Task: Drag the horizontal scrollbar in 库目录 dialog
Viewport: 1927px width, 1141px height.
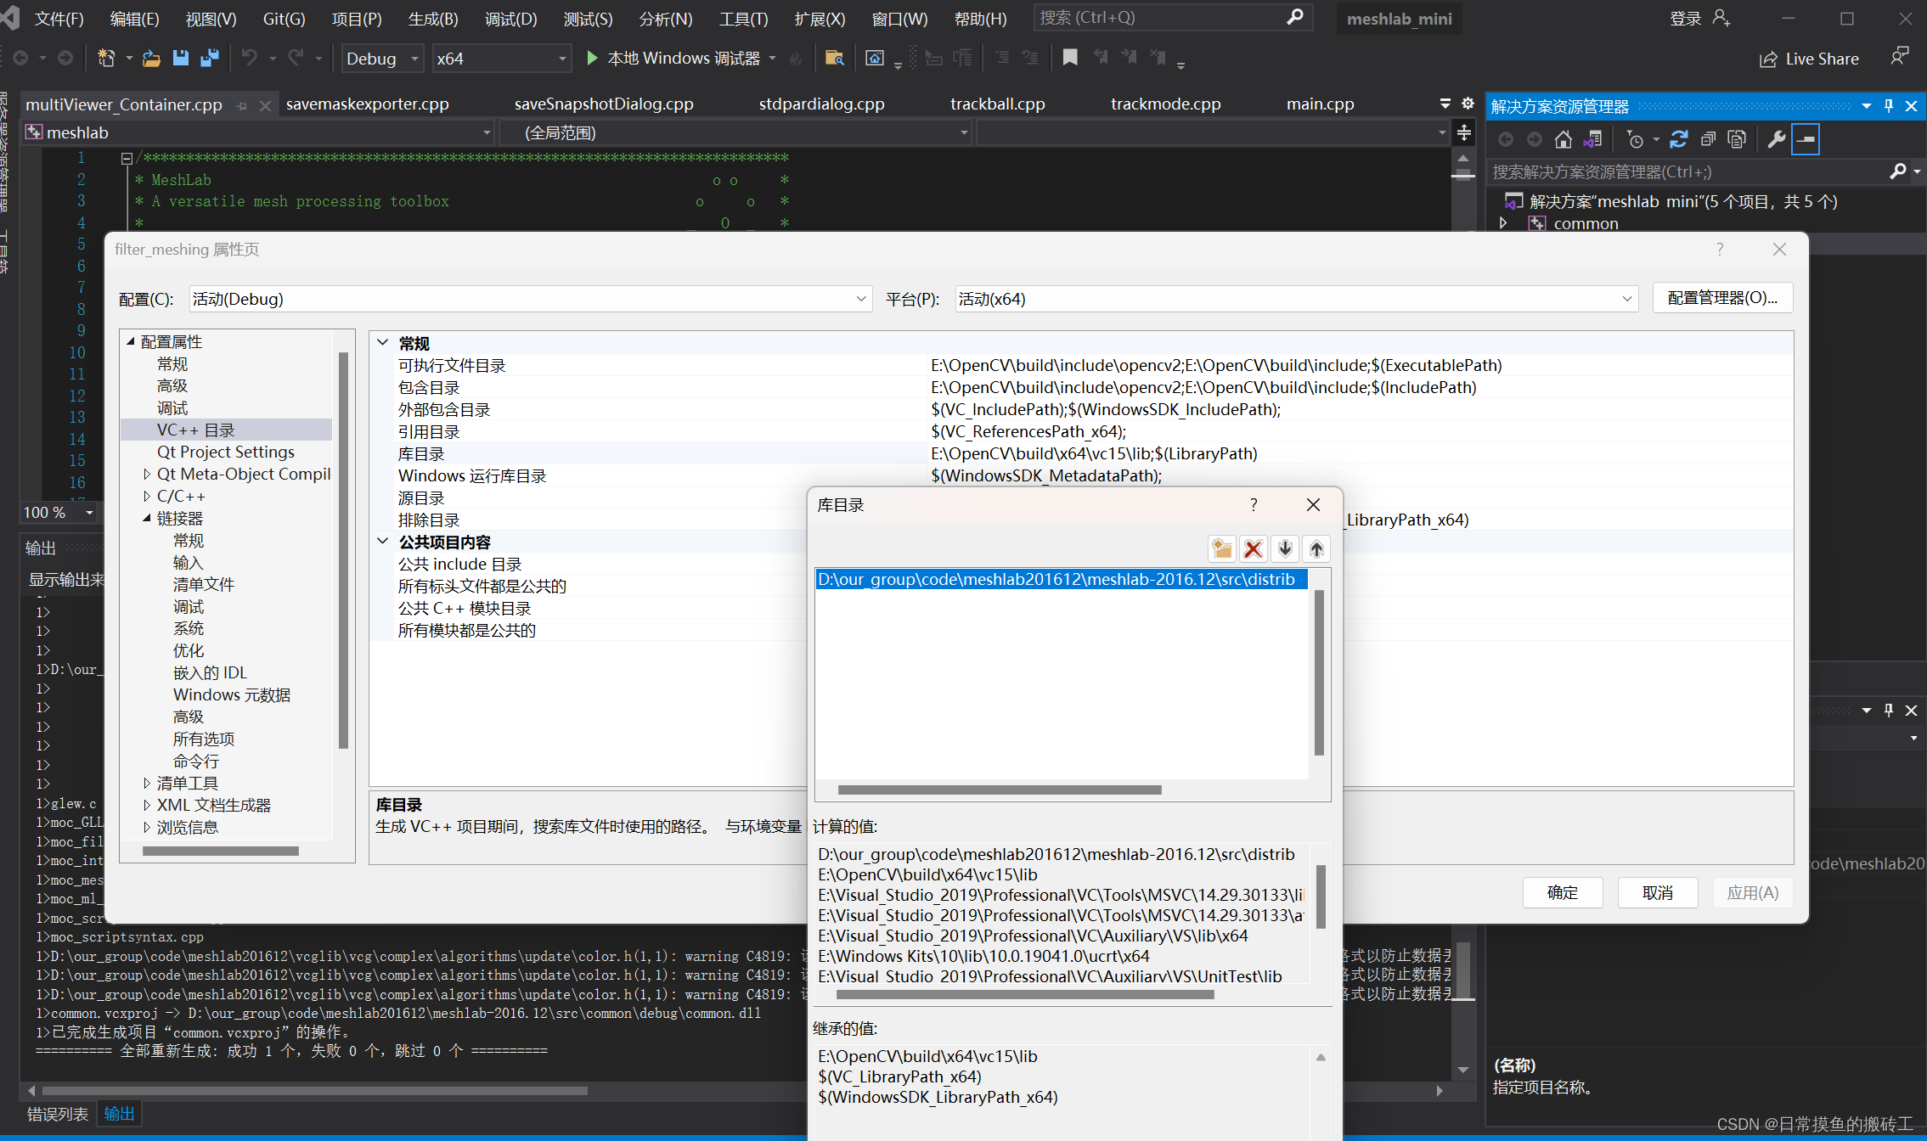Action: click(x=999, y=790)
